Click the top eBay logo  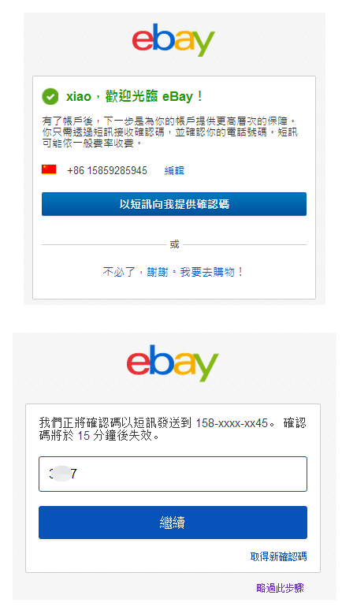pyautogui.click(x=173, y=40)
